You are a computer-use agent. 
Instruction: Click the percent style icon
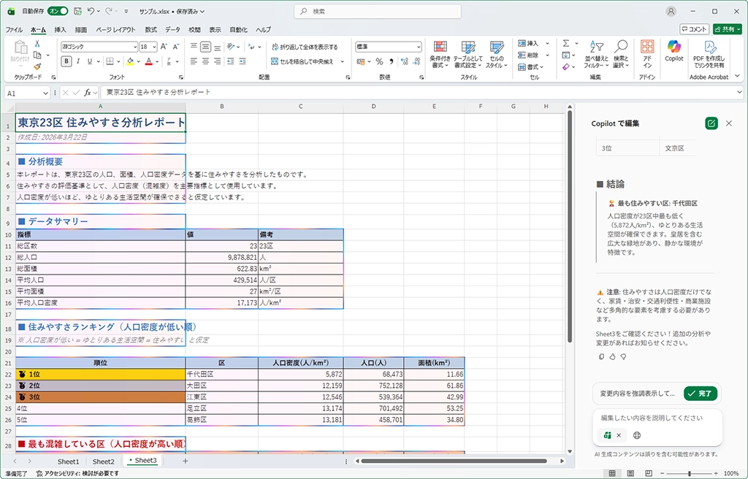coord(379,61)
